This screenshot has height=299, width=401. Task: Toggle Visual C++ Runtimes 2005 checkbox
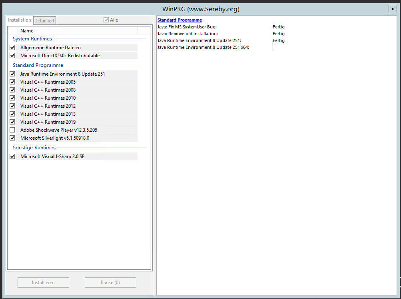tap(12, 82)
